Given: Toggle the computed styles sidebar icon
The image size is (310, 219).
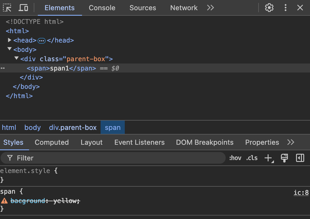Looking at the screenshot, I should pyautogui.click(x=300, y=158).
